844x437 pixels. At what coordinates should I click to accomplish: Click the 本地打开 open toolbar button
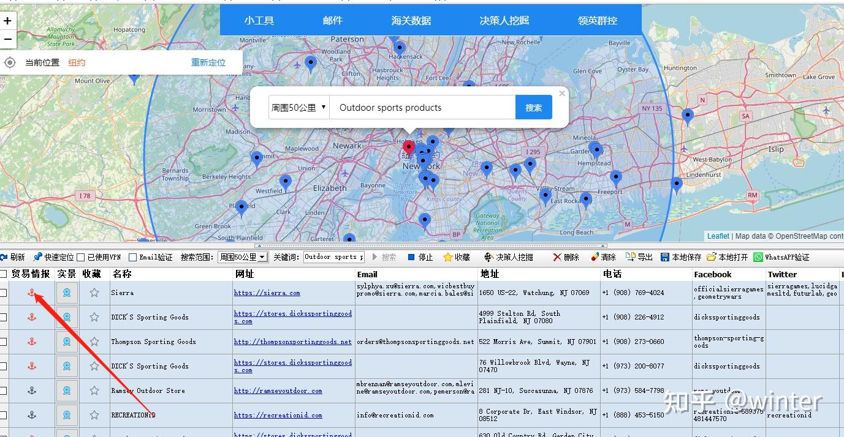[728, 257]
